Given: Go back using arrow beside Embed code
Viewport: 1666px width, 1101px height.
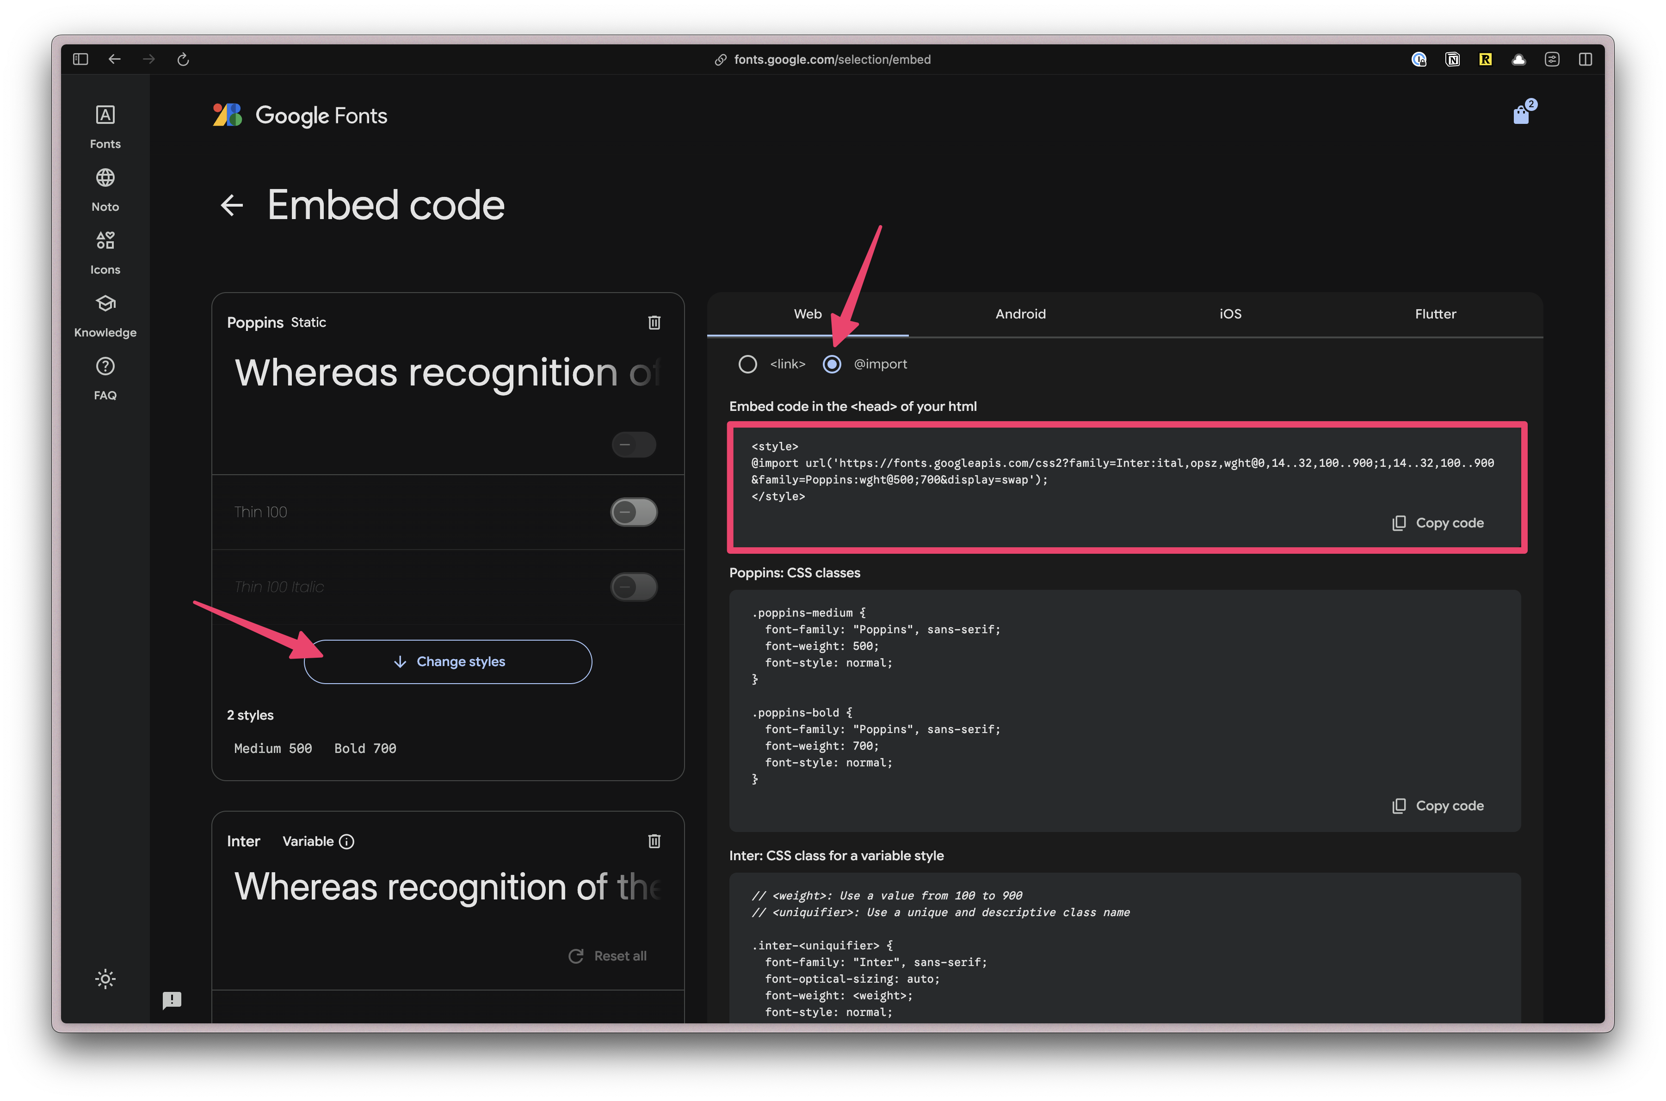Looking at the screenshot, I should pyautogui.click(x=231, y=205).
